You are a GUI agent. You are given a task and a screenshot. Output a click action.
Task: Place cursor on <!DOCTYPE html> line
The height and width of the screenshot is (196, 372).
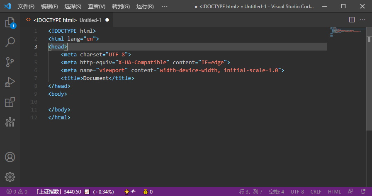pyautogui.click(x=72, y=31)
